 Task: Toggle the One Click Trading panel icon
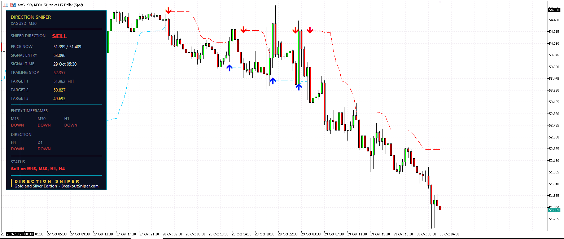click(x=13, y=5)
